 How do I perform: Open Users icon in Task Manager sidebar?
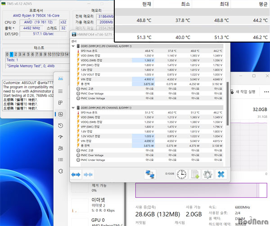click(60, 148)
